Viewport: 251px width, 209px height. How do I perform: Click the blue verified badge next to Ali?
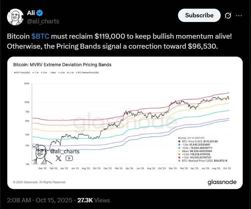pyautogui.click(x=40, y=13)
